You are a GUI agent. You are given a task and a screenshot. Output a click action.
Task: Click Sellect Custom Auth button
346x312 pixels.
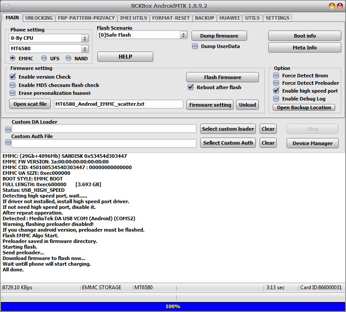(x=228, y=143)
